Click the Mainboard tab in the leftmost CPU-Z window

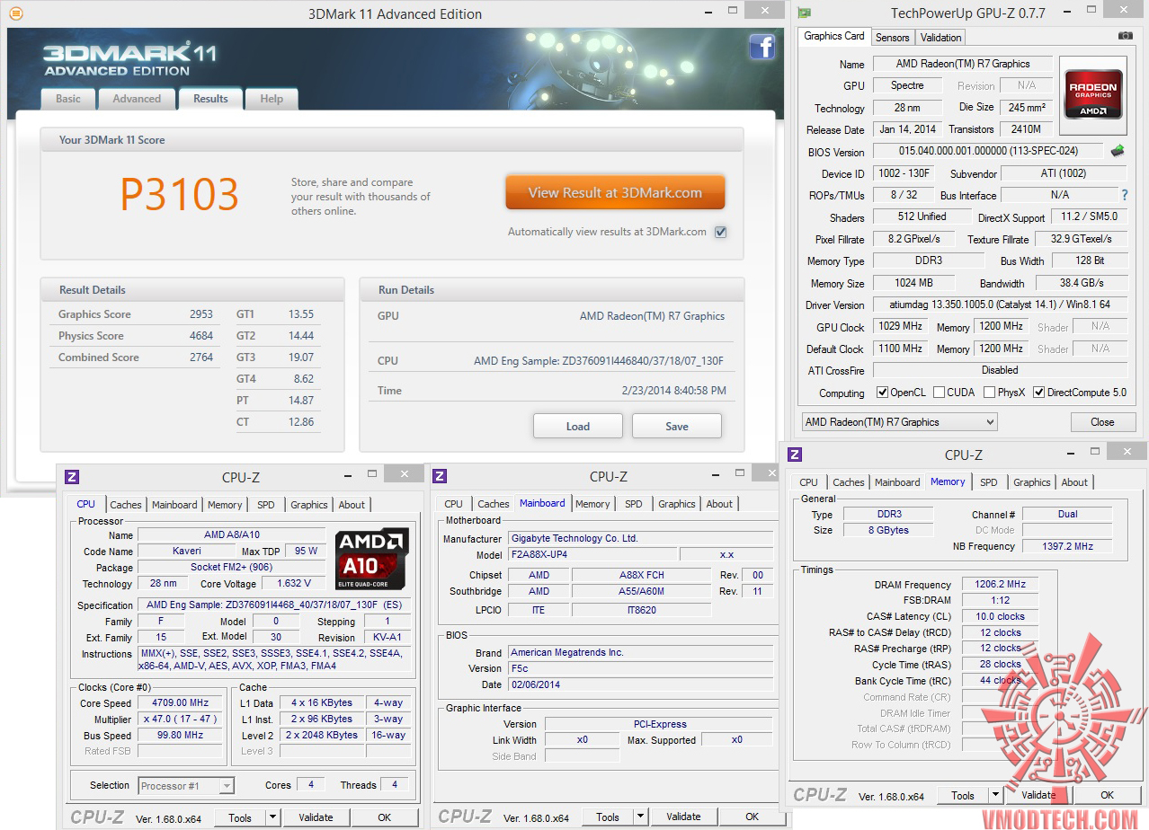(x=174, y=505)
